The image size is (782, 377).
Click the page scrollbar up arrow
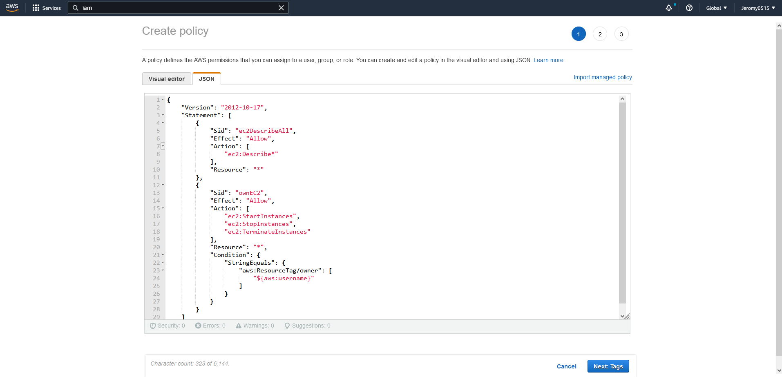[779, 26]
